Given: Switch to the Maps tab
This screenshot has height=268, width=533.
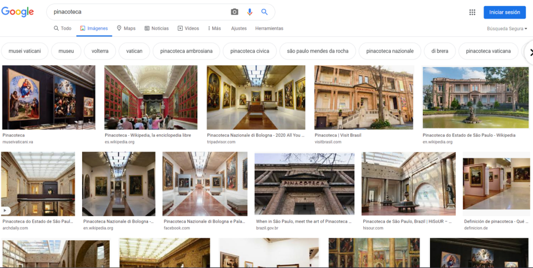Looking at the screenshot, I should [126, 28].
